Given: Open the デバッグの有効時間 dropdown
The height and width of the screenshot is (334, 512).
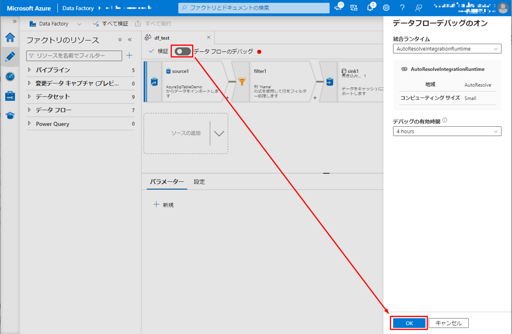Looking at the screenshot, I should [447, 132].
